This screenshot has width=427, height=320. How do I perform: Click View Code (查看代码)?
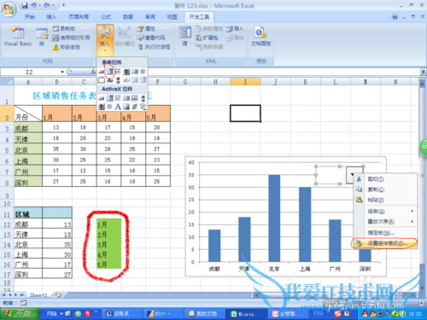(151, 38)
